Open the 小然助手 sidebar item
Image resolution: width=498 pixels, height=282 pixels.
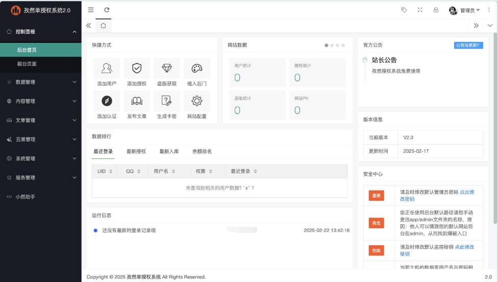click(x=41, y=197)
